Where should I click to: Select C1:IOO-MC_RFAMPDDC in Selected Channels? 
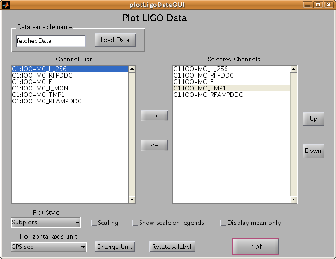(231, 95)
